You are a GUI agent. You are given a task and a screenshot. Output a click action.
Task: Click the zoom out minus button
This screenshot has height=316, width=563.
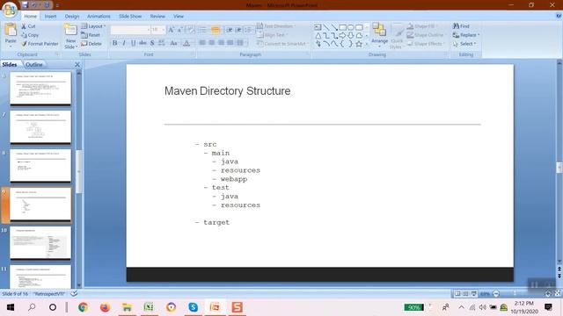pos(496,294)
